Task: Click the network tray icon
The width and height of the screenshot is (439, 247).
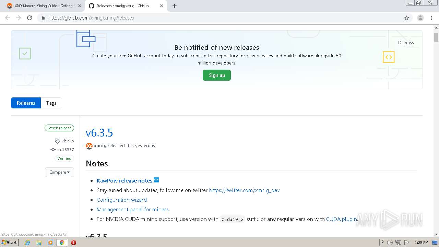Action: pyautogui.click(x=398, y=243)
